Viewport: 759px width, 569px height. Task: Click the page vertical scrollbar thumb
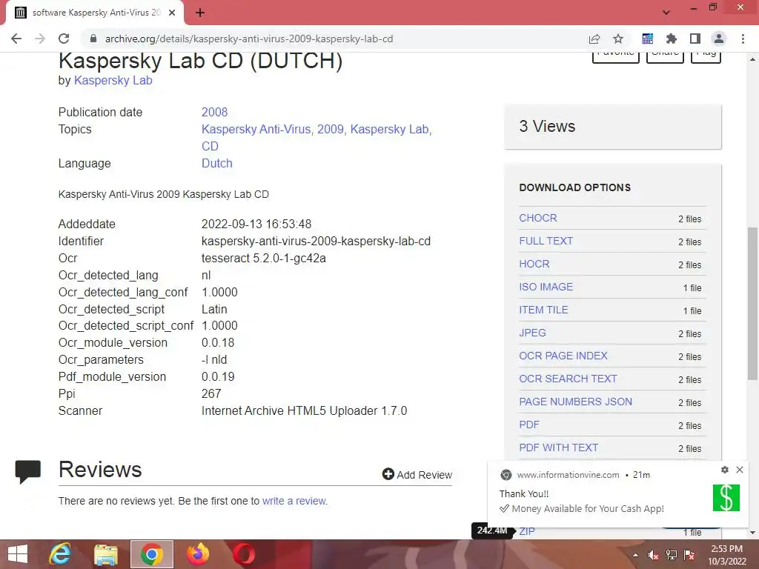coord(753,304)
